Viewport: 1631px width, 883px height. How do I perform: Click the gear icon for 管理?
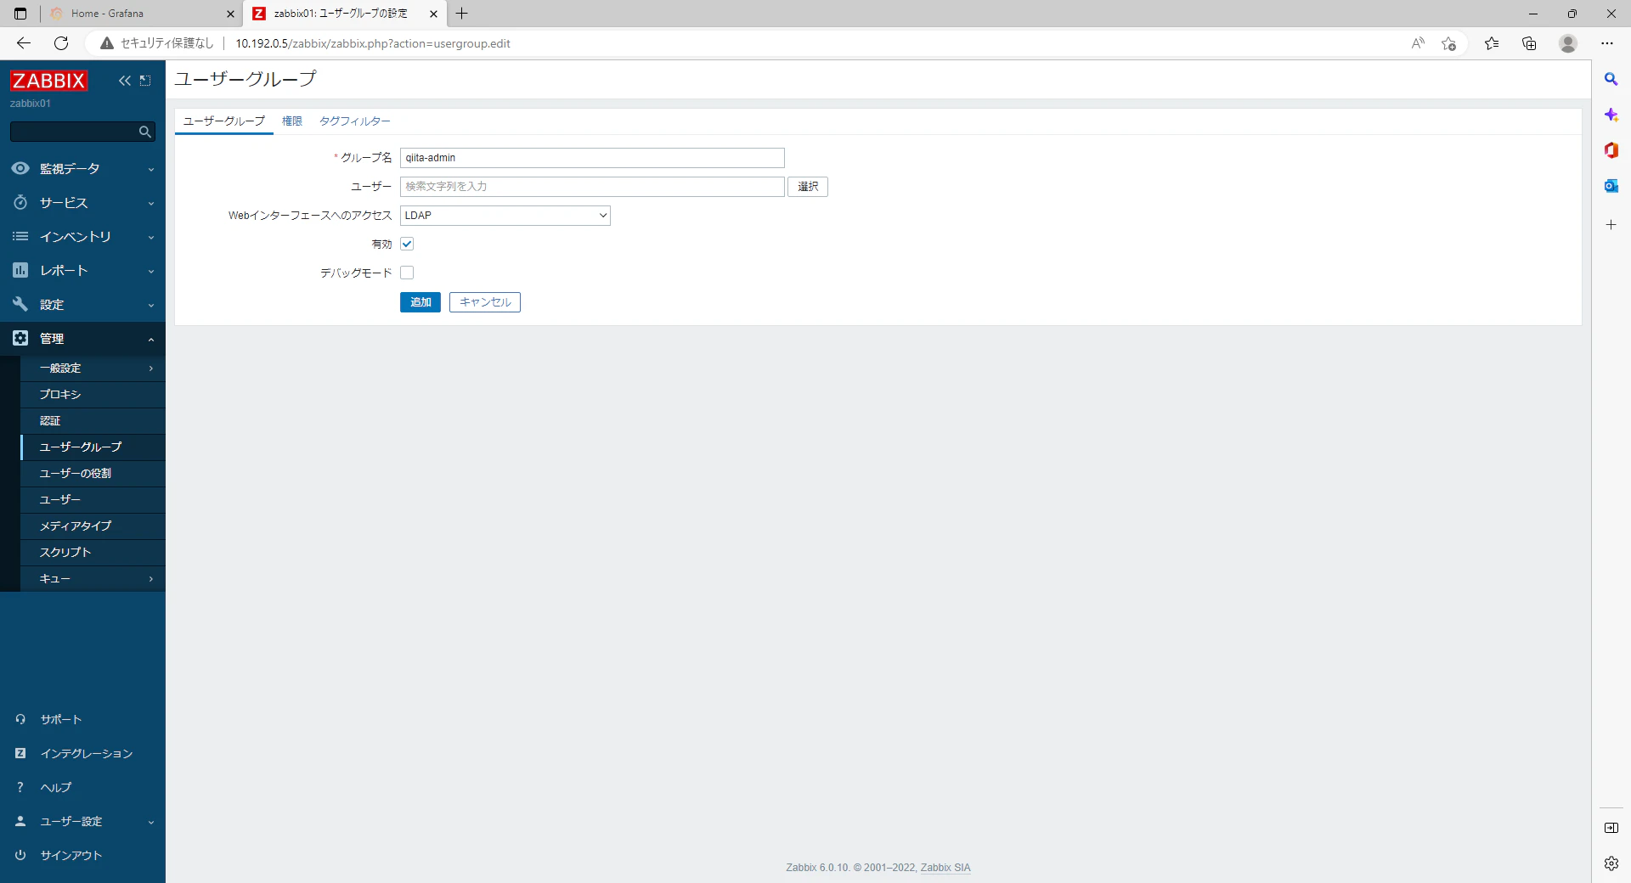point(20,338)
